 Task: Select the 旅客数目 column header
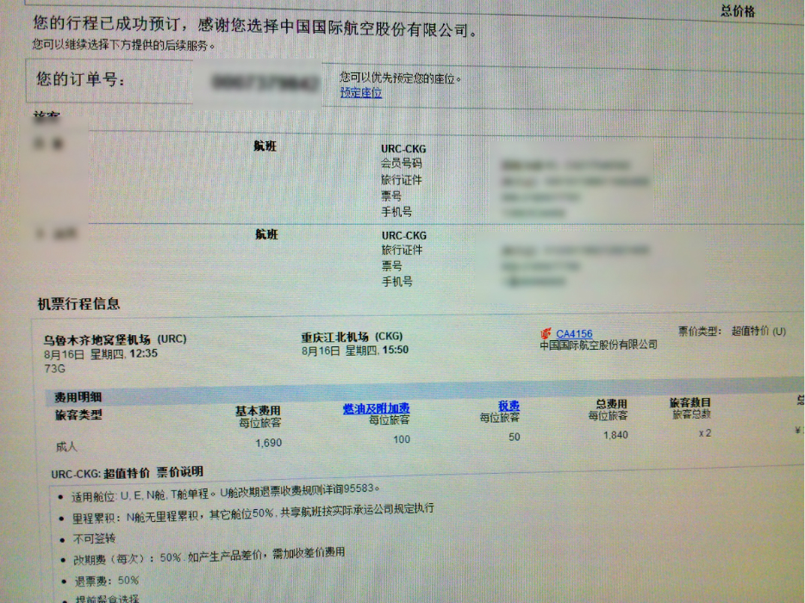point(690,402)
